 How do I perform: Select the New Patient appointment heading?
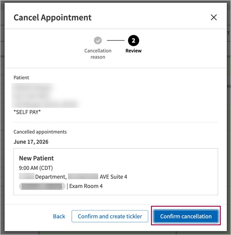point(36,158)
